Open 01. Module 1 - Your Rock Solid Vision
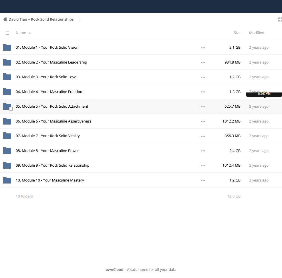The height and width of the screenshot is (278, 282). (x=47, y=47)
